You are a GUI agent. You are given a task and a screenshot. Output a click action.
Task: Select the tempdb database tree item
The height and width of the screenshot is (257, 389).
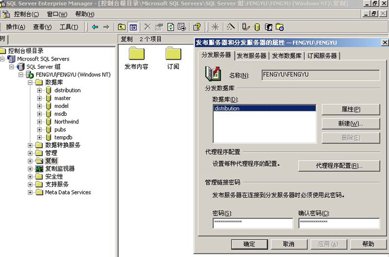click(63, 137)
